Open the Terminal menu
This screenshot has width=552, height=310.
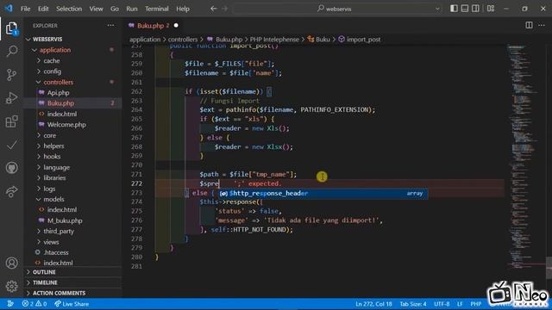(157, 9)
